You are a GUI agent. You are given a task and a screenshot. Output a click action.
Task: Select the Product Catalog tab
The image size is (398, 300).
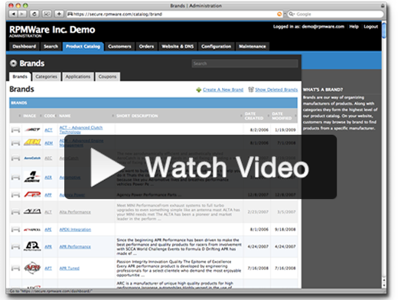click(83, 47)
